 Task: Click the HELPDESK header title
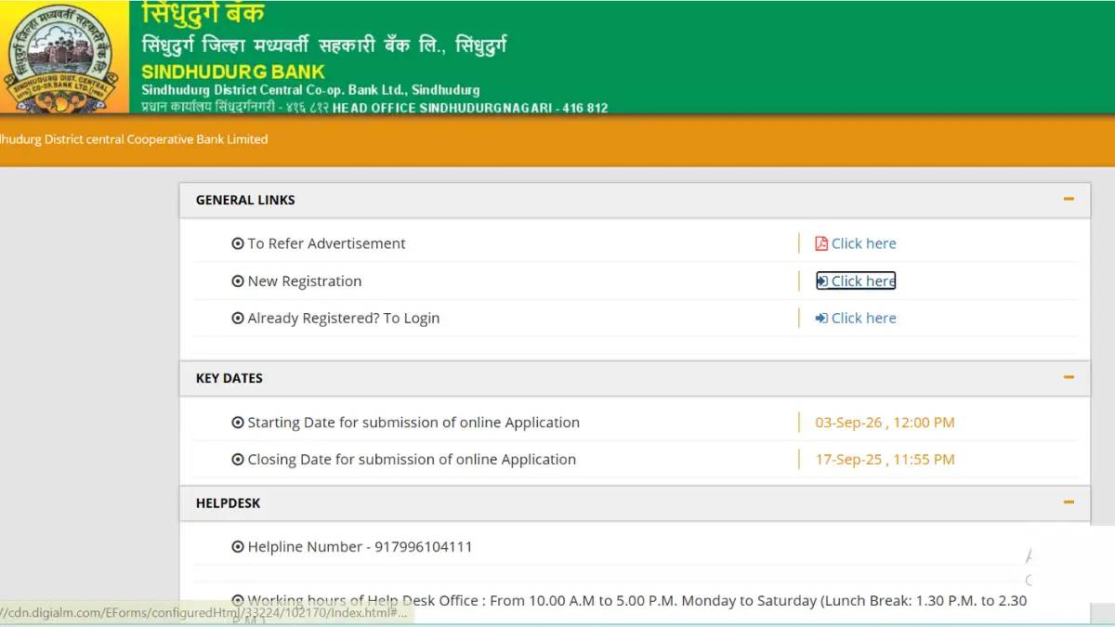228,503
